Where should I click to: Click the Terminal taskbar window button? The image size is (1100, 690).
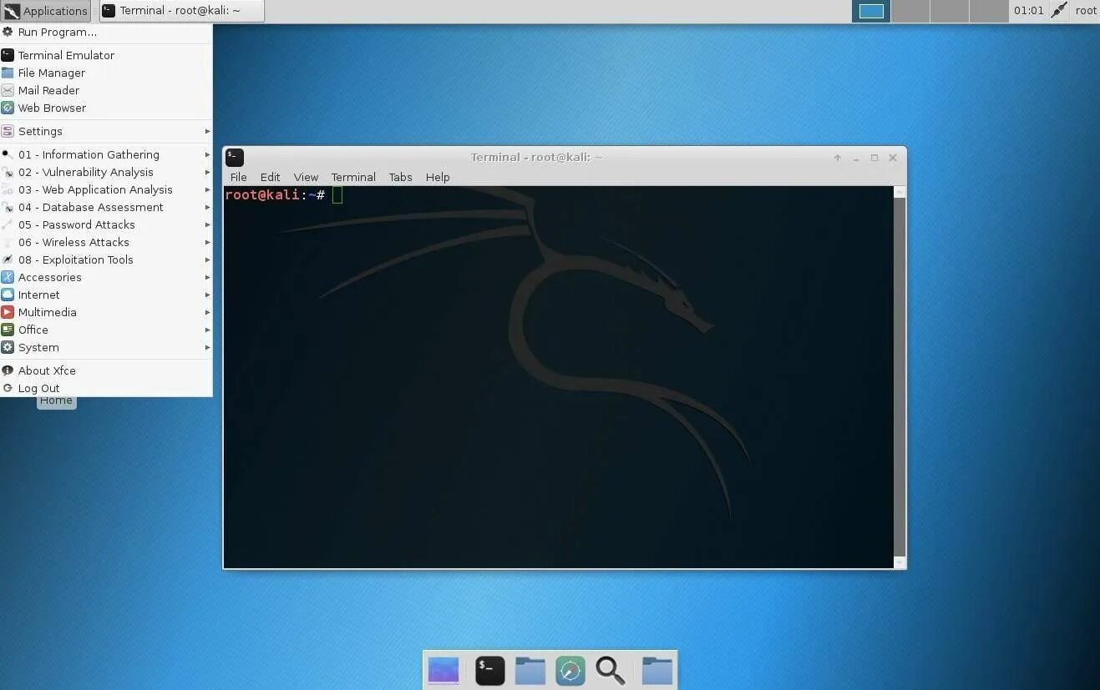pyautogui.click(x=181, y=11)
